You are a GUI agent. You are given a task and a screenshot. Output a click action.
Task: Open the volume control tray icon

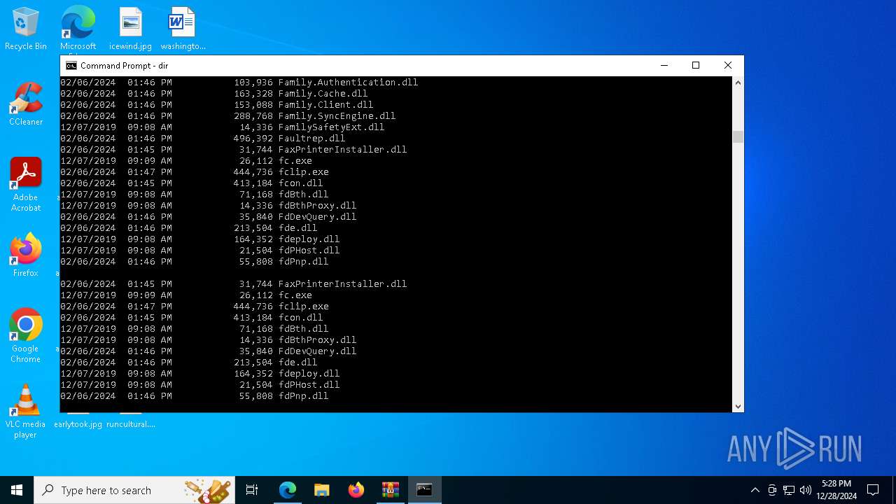pyautogui.click(x=806, y=490)
